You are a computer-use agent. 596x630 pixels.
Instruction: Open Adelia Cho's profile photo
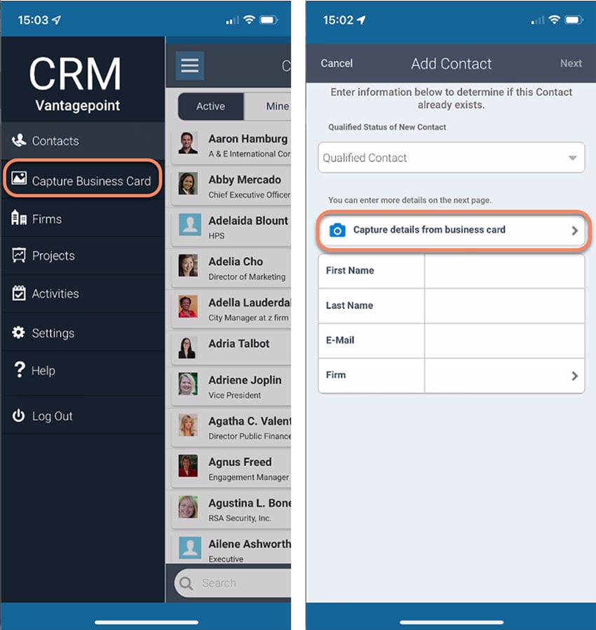(188, 266)
